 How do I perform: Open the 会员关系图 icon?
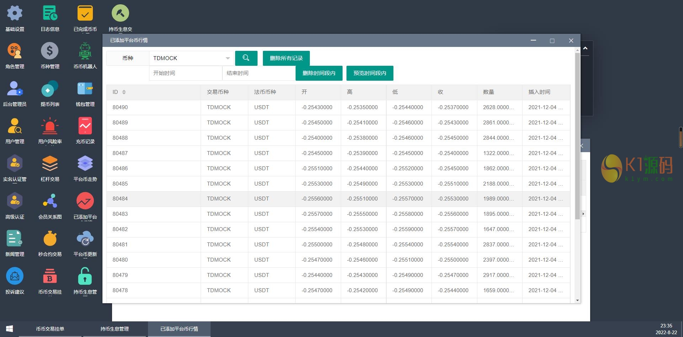tap(50, 201)
